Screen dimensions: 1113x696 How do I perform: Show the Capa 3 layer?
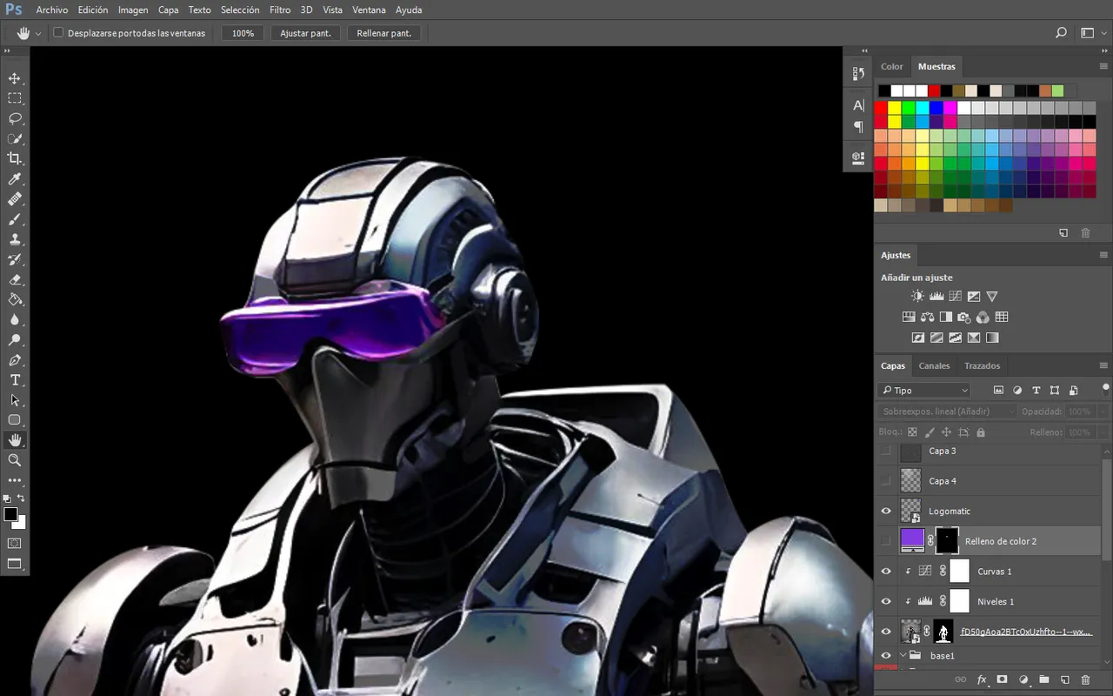(886, 452)
